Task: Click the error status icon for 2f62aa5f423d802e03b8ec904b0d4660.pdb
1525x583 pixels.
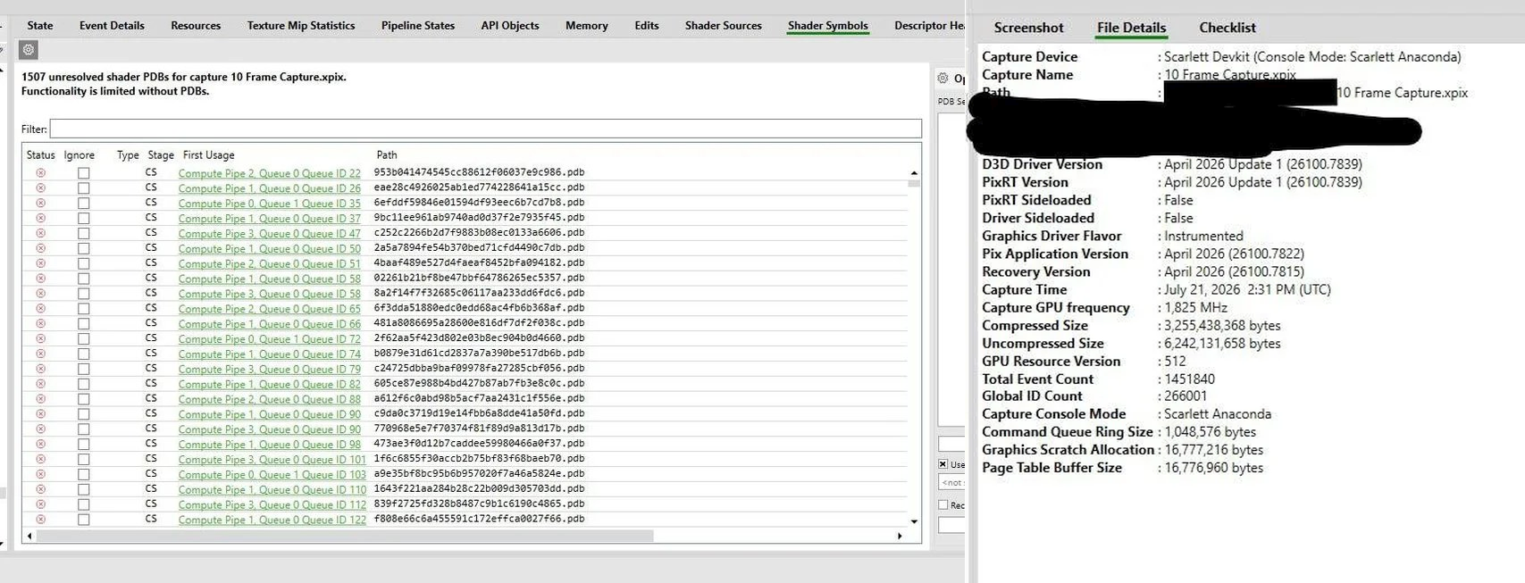Action: 40,338
